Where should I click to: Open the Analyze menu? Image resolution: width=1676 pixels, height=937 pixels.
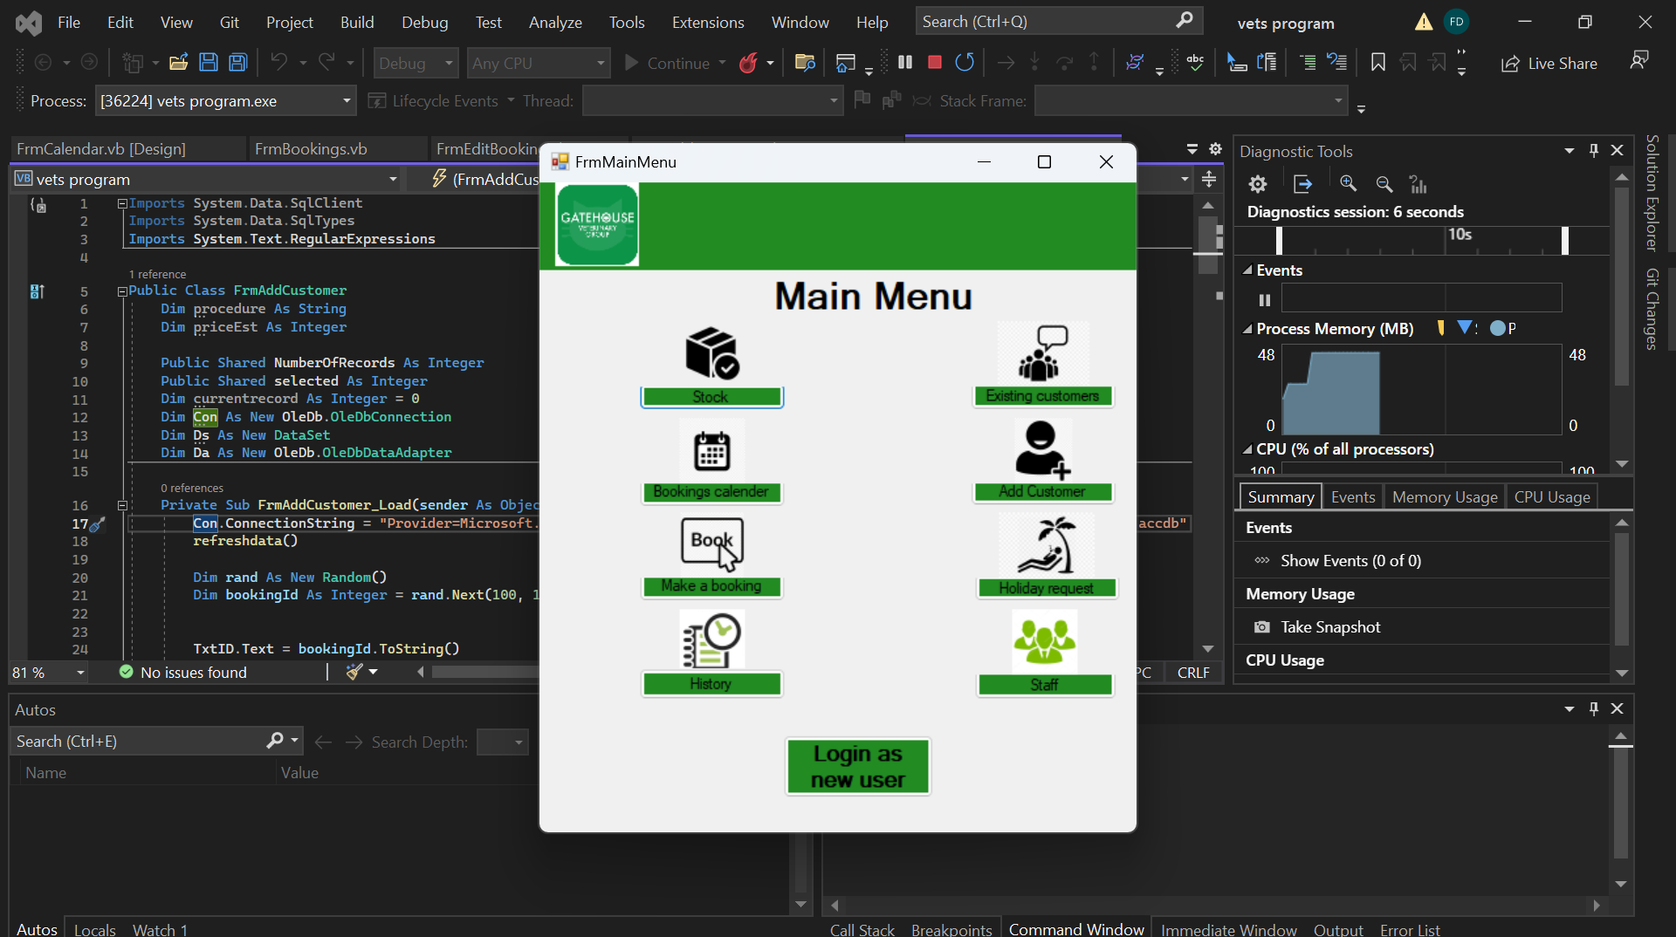[x=555, y=22]
